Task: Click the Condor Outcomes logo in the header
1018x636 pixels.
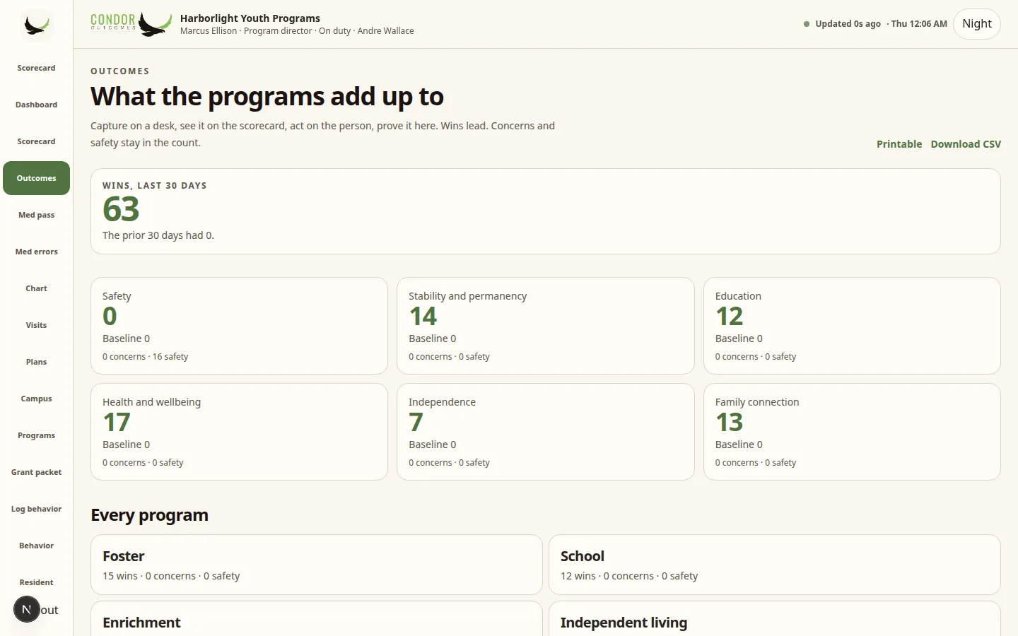Action: [x=131, y=23]
